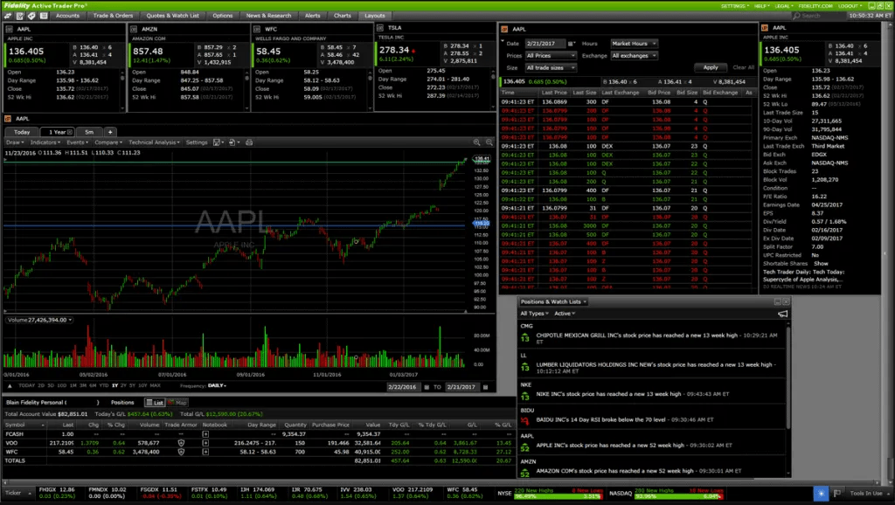Click the announcements megaphone icon in alerts panel
895x505 pixels.
(x=782, y=314)
